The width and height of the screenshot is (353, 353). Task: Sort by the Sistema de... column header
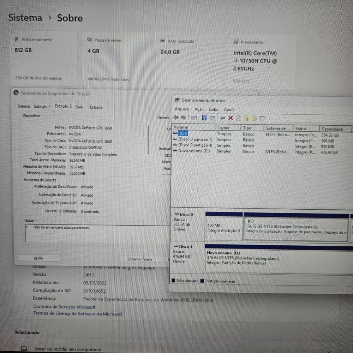(278, 128)
